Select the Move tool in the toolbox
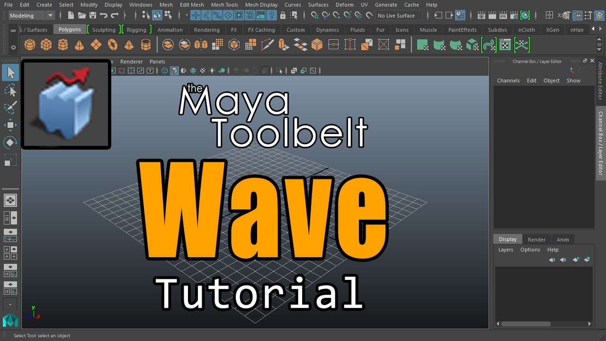This screenshot has height=341, width=606. [10, 125]
